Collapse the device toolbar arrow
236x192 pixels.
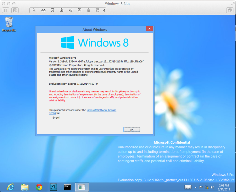[x=104, y=10]
